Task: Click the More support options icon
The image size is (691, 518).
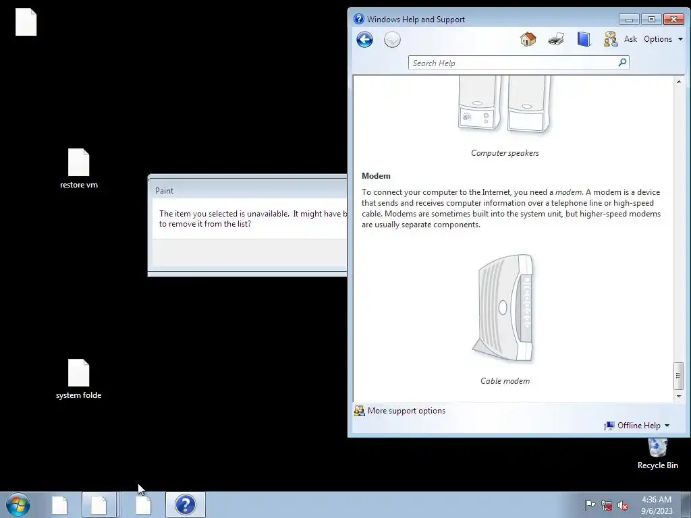Action: click(x=359, y=411)
